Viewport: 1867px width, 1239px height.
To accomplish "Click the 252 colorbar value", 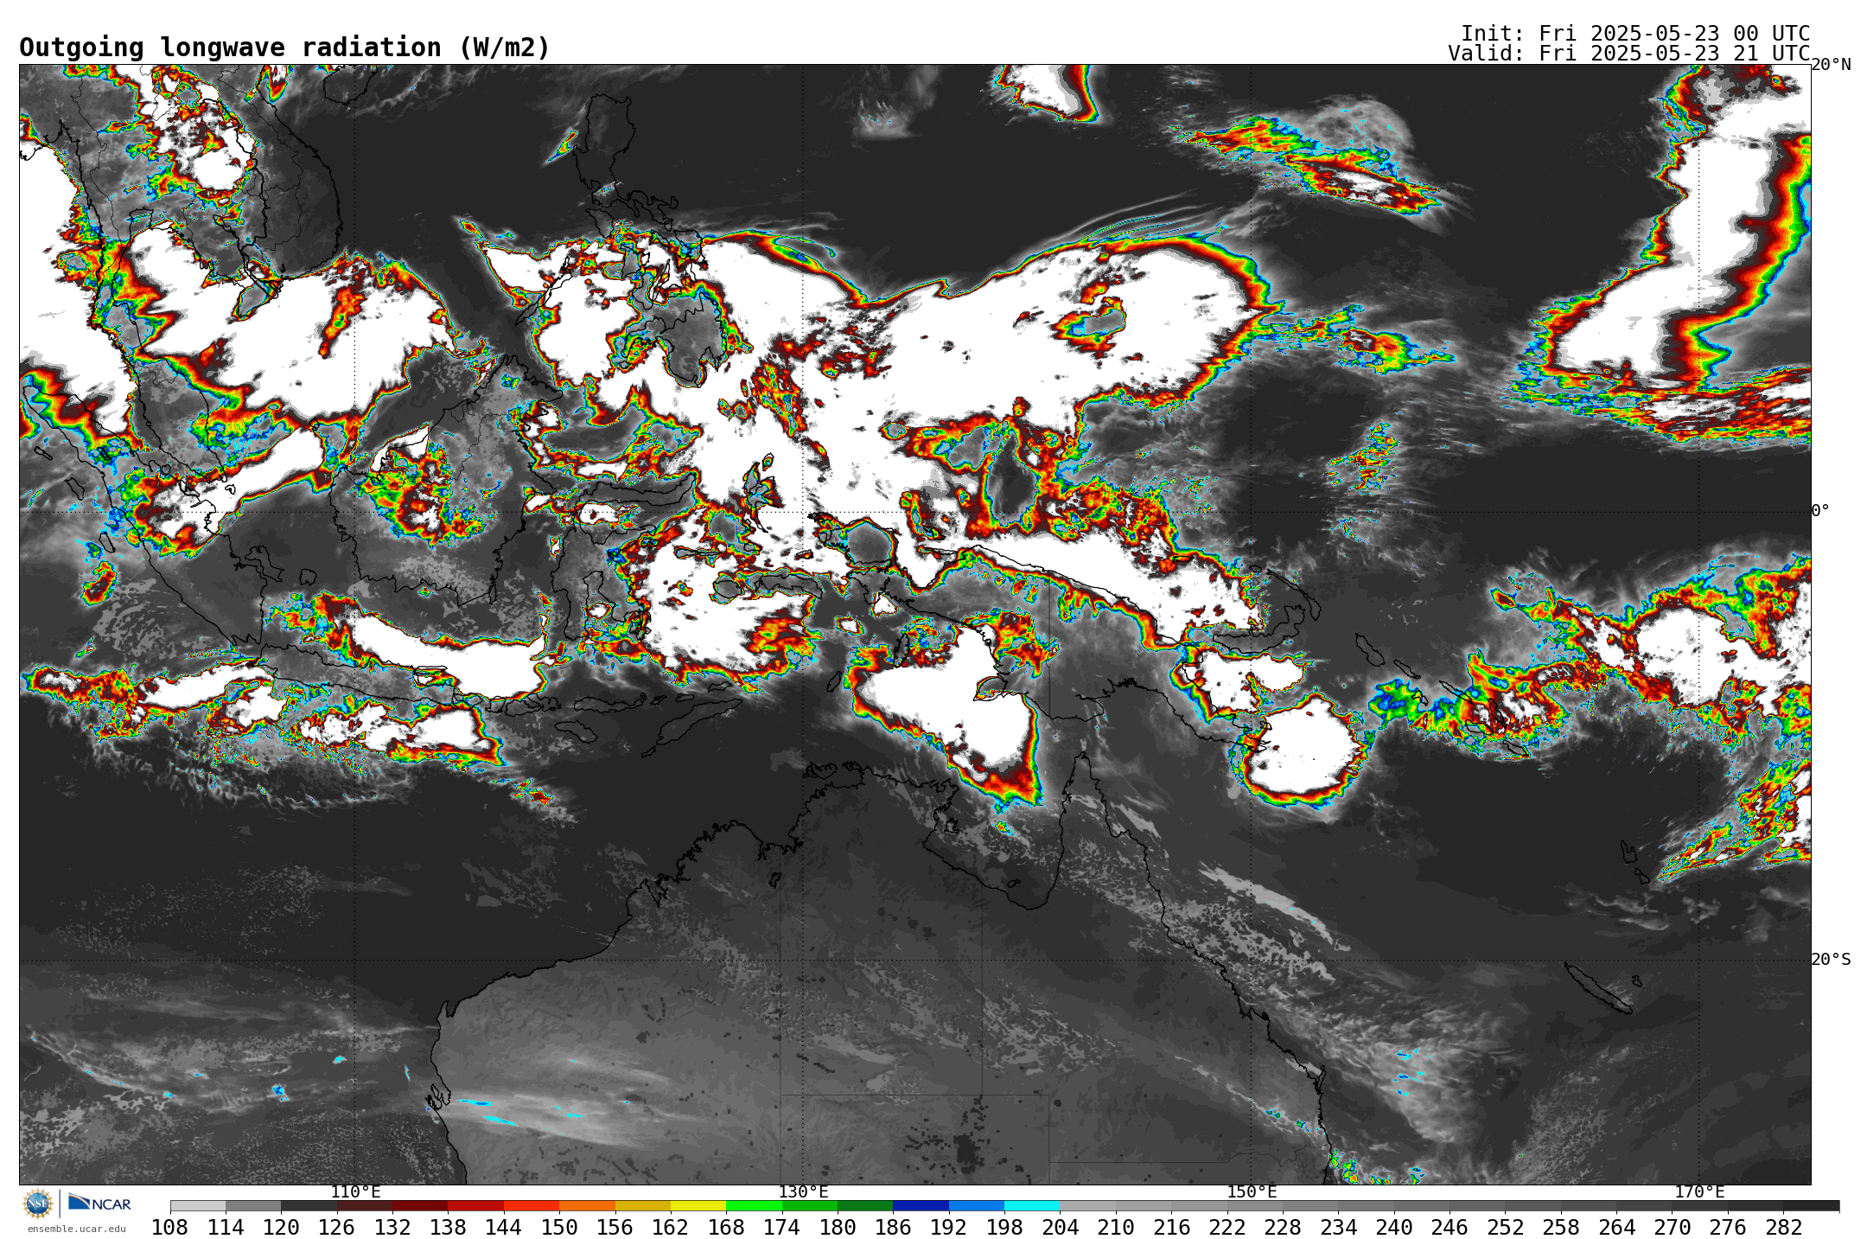I will [x=1505, y=1227].
